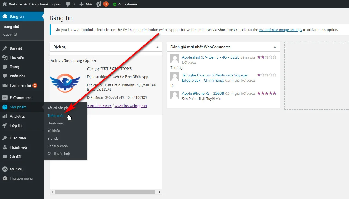Click the green Autoptimize status circle
349x199 pixels.
(x=114, y=4)
